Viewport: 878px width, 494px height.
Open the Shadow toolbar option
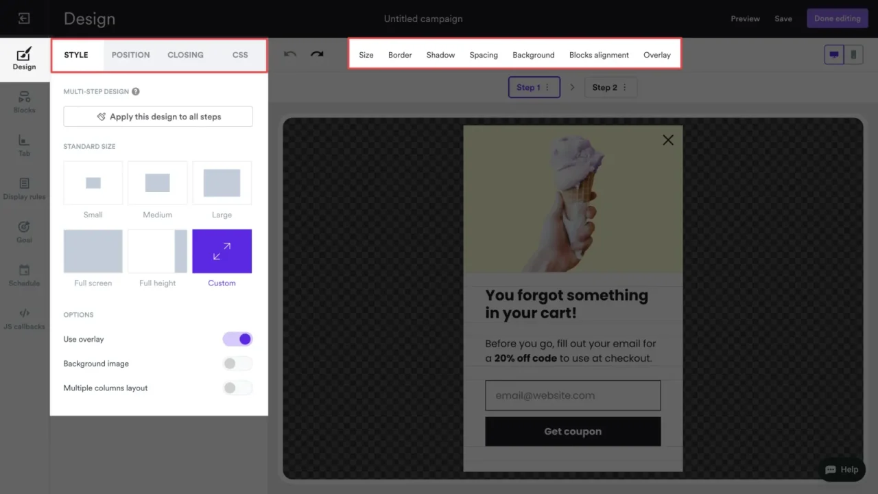tap(440, 55)
